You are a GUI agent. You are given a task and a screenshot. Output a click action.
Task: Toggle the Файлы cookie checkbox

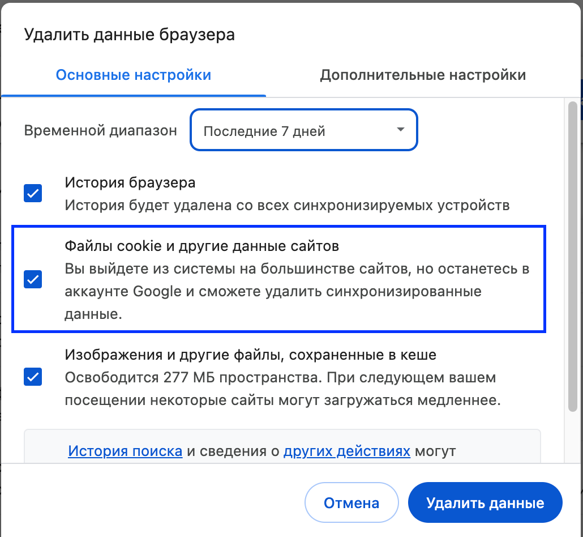pos(33,279)
